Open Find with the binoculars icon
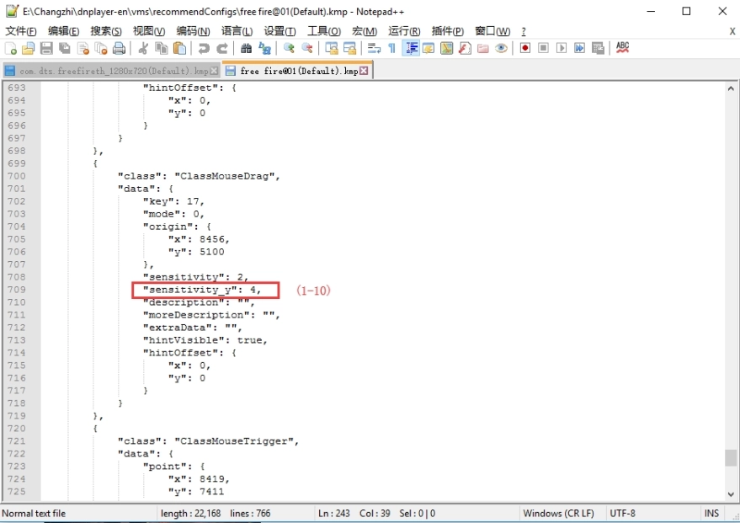 (246, 48)
